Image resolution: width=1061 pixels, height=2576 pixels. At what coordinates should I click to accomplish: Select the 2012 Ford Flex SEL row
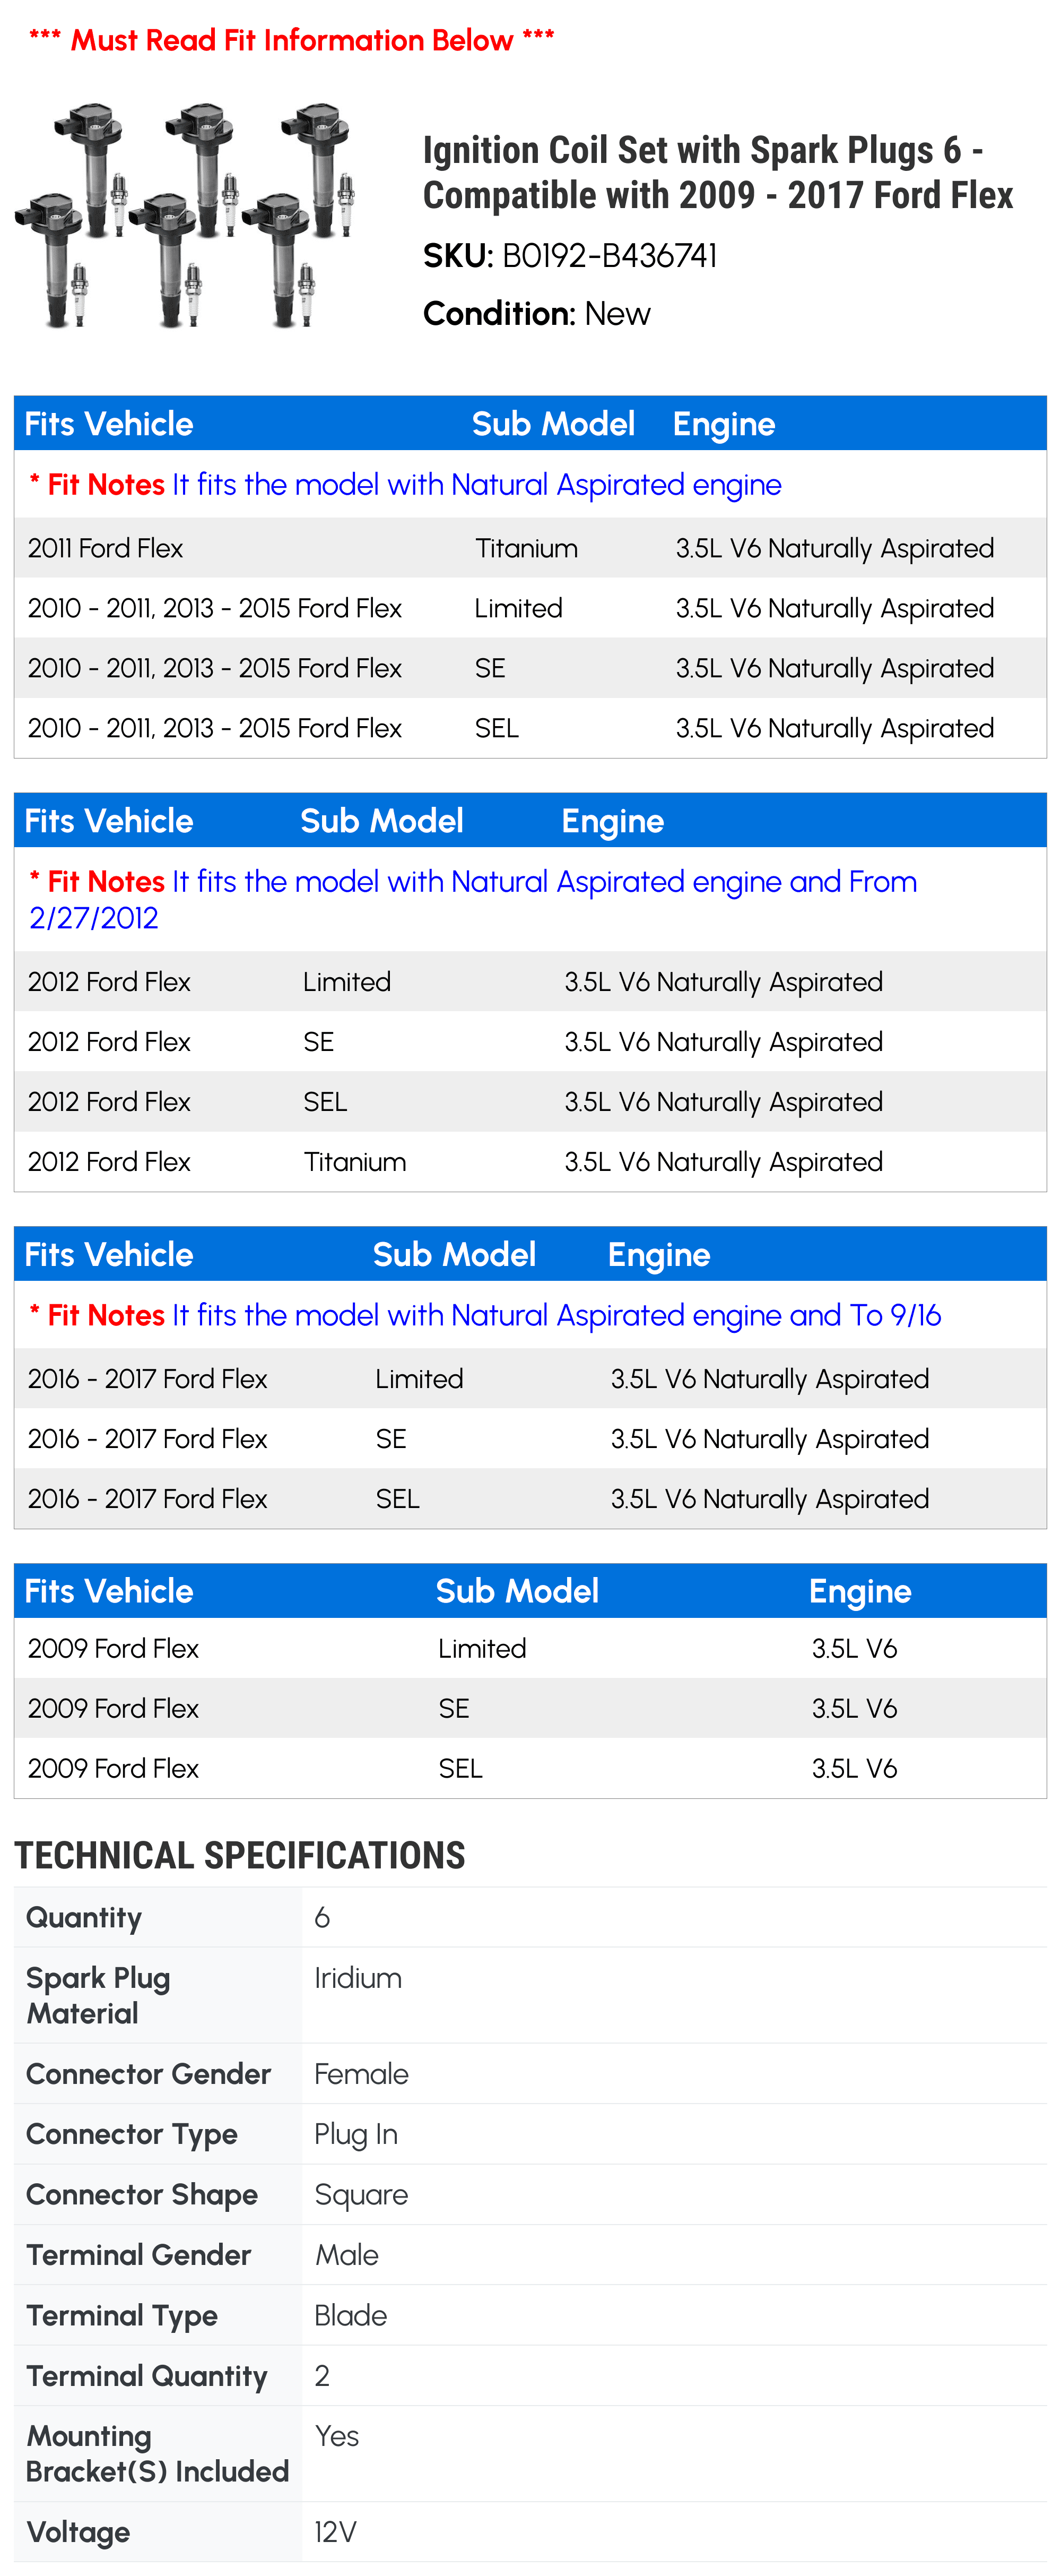[529, 1102]
